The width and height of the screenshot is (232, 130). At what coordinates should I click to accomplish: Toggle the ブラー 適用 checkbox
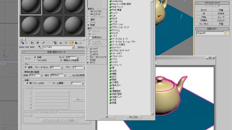tap(26, 68)
